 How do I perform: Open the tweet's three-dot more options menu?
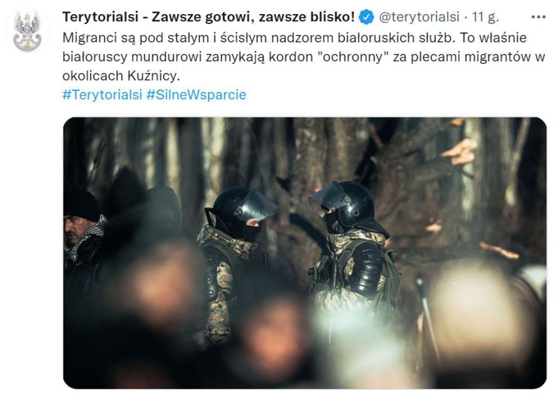pyautogui.click(x=538, y=17)
